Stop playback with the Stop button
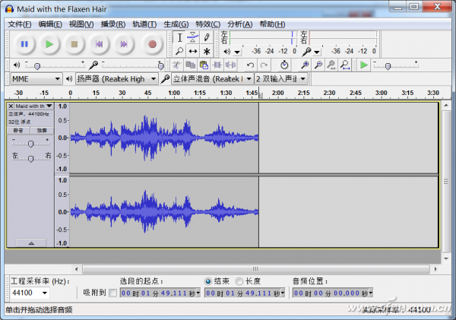The image size is (456, 320). (x=74, y=44)
